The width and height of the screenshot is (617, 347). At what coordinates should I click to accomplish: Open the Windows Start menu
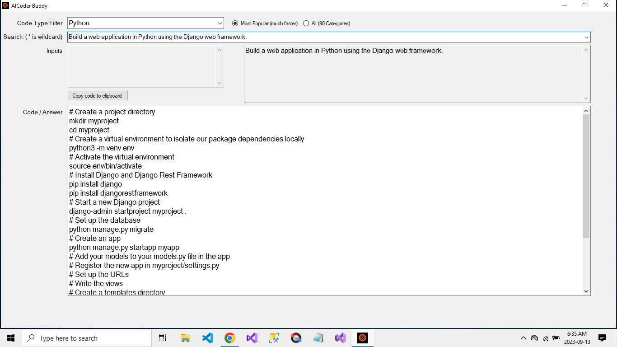click(11, 338)
